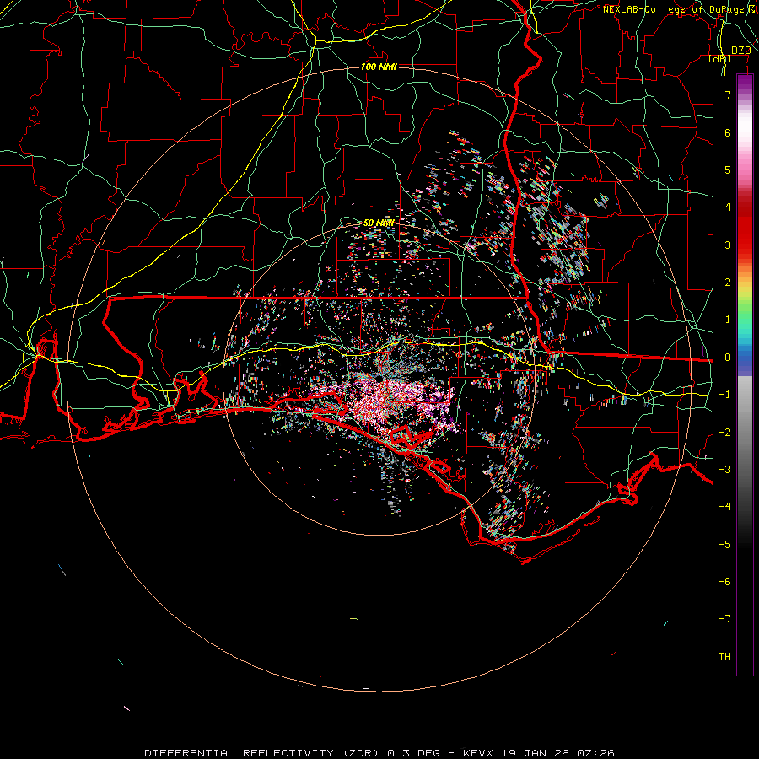Click the 0 value on color scale

[728, 358]
